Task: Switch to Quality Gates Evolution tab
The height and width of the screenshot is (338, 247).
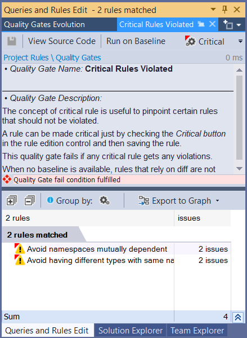Action: [44, 24]
